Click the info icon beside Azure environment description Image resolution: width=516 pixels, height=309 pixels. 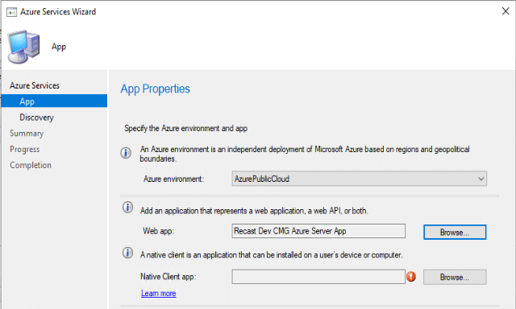[126, 153]
